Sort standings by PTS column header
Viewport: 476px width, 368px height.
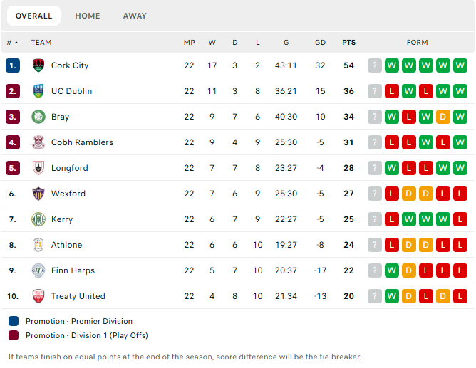coord(348,43)
